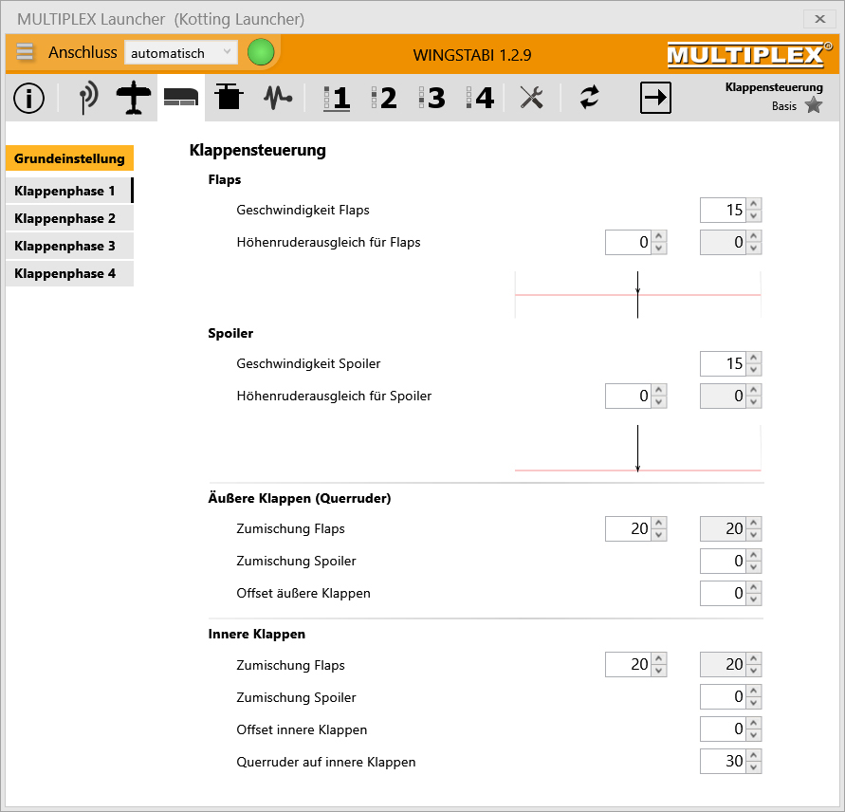Open the receiver antenna settings icon
The width and height of the screenshot is (845, 812).
(88, 98)
